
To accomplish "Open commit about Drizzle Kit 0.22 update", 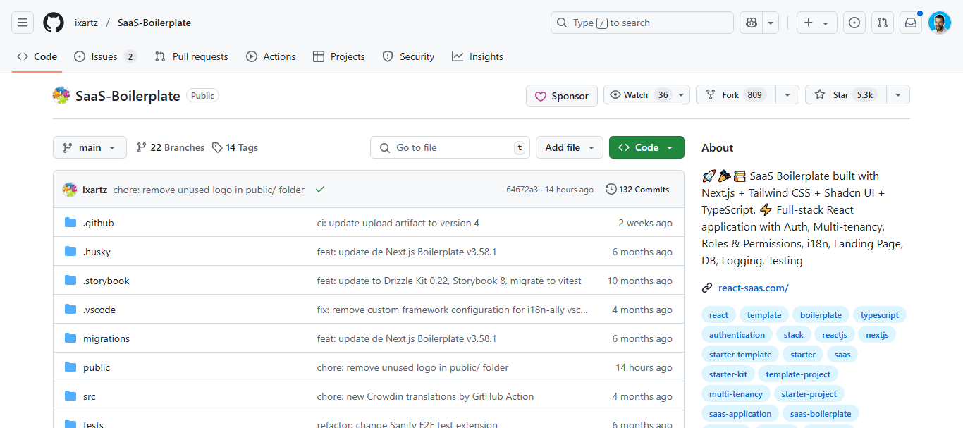I will click(449, 281).
